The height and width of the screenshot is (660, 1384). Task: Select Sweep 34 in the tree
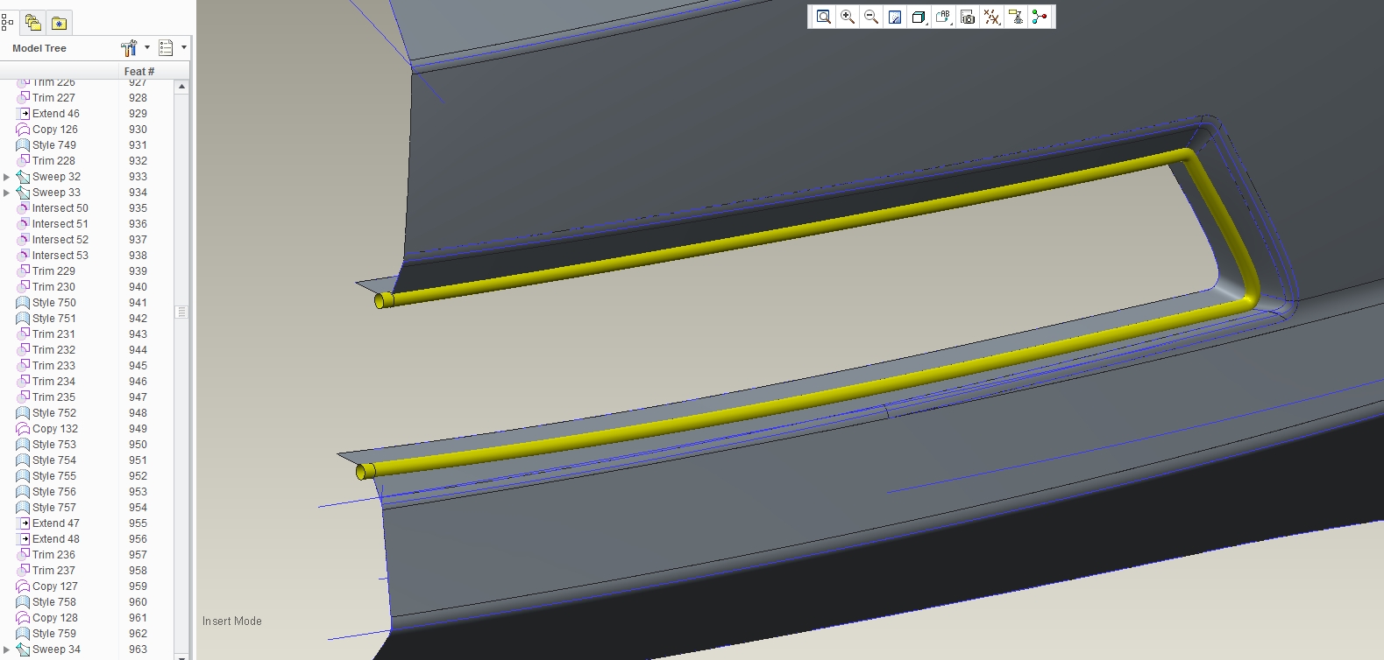56,649
